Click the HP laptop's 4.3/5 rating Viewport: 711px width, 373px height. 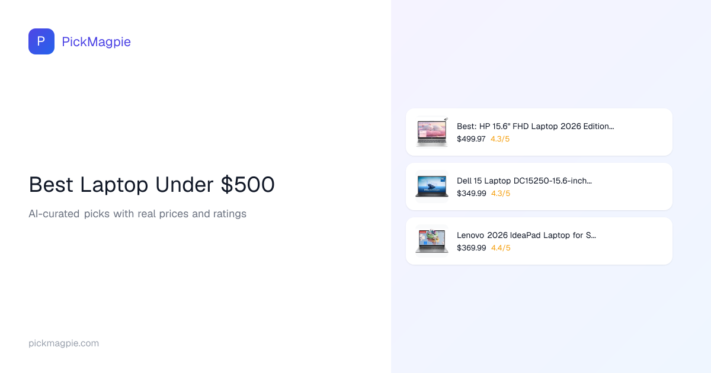point(500,139)
